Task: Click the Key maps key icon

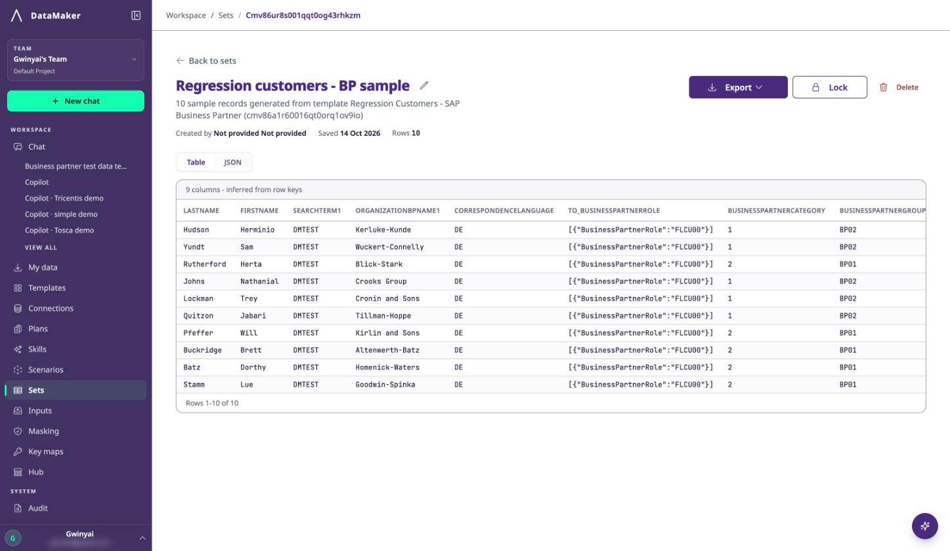Action: click(18, 451)
